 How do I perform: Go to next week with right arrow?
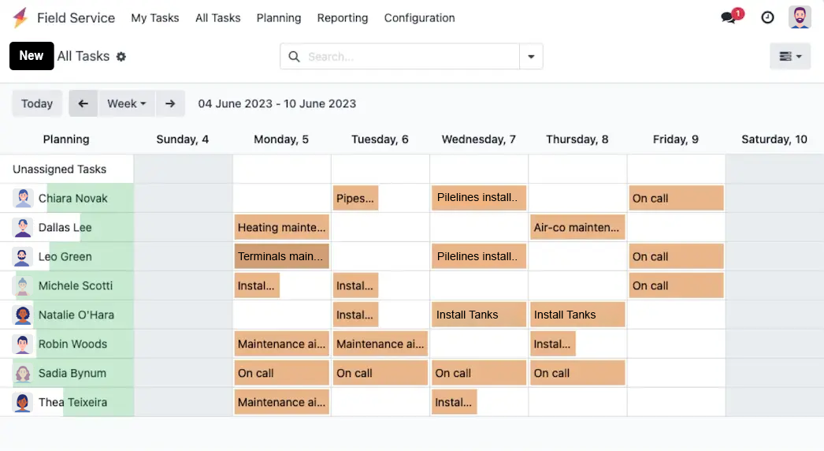169,103
